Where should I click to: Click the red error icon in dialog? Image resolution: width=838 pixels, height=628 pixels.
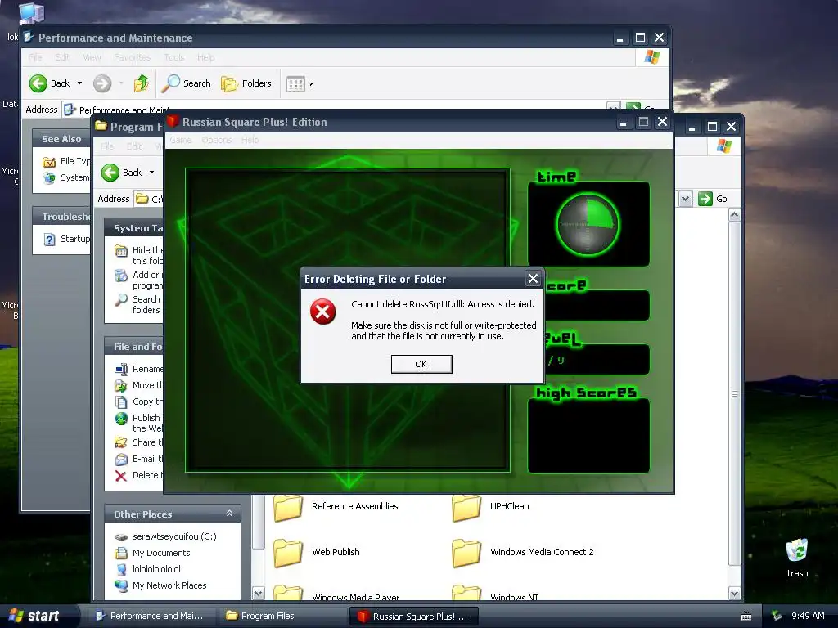coord(322,312)
